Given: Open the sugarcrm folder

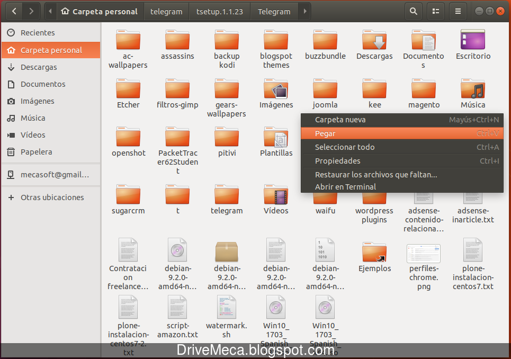Looking at the screenshot, I should coord(128,195).
